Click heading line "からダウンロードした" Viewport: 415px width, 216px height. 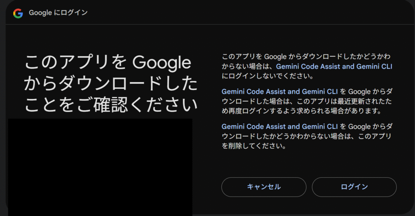tap(111, 83)
